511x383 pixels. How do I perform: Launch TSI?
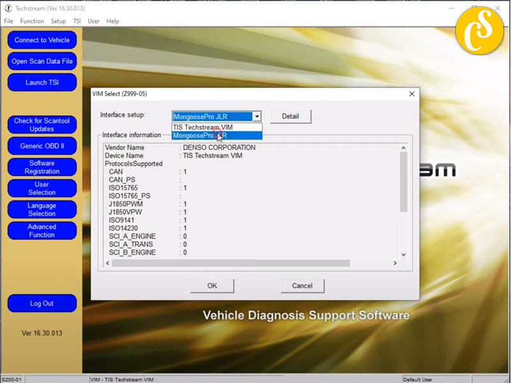click(42, 82)
